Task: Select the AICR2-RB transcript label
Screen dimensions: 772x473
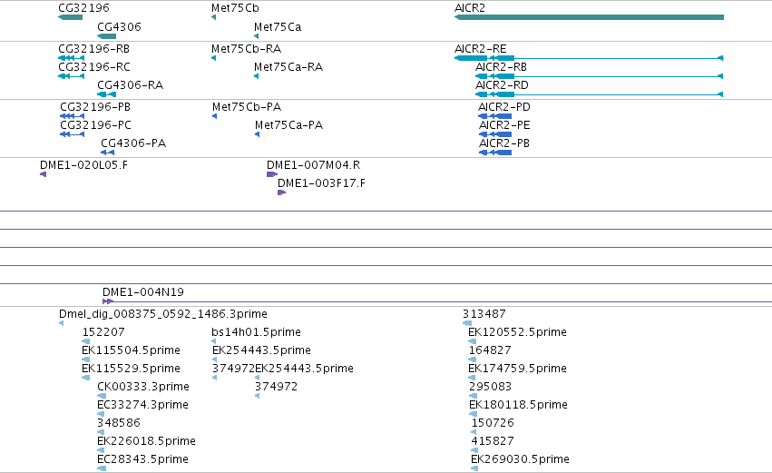Action: (501, 66)
